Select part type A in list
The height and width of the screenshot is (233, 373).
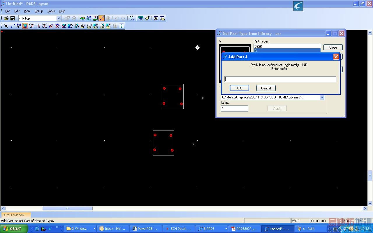point(287,50)
